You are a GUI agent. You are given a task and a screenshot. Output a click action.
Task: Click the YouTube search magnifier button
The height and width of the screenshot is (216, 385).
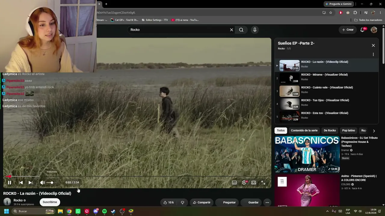(241, 30)
